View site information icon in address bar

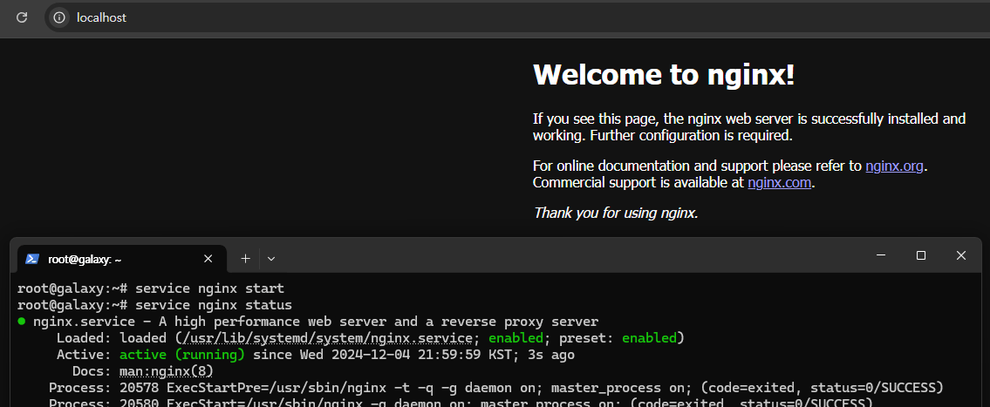click(x=59, y=17)
